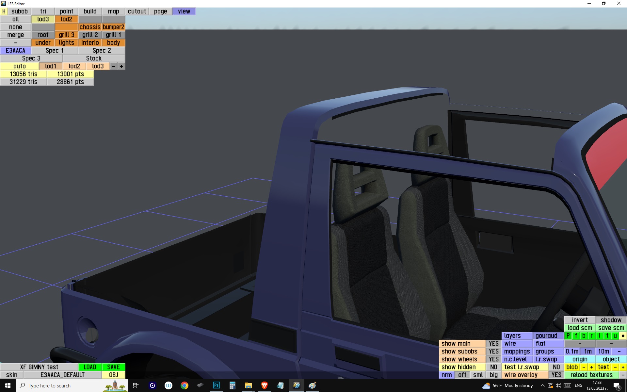Select the E3AACA colour configuration
This screenshot has width=627, height=392.
(16, 51)
